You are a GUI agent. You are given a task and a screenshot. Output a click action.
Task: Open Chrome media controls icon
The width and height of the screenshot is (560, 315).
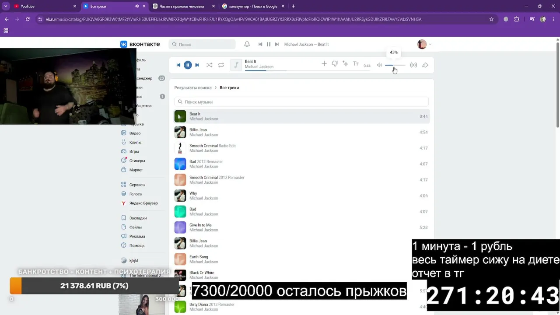pos(532,19)
